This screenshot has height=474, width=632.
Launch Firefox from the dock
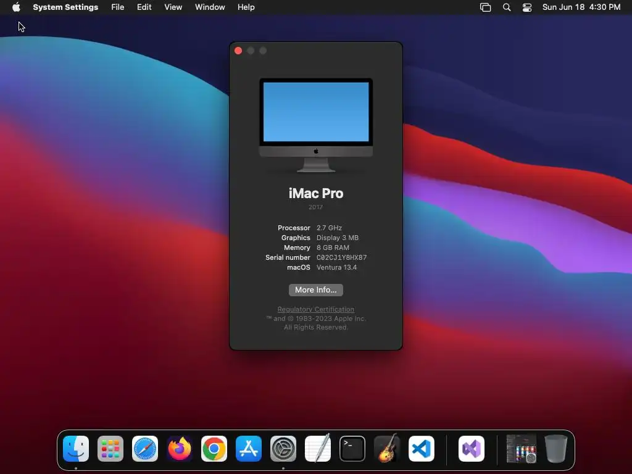point(180,449)
